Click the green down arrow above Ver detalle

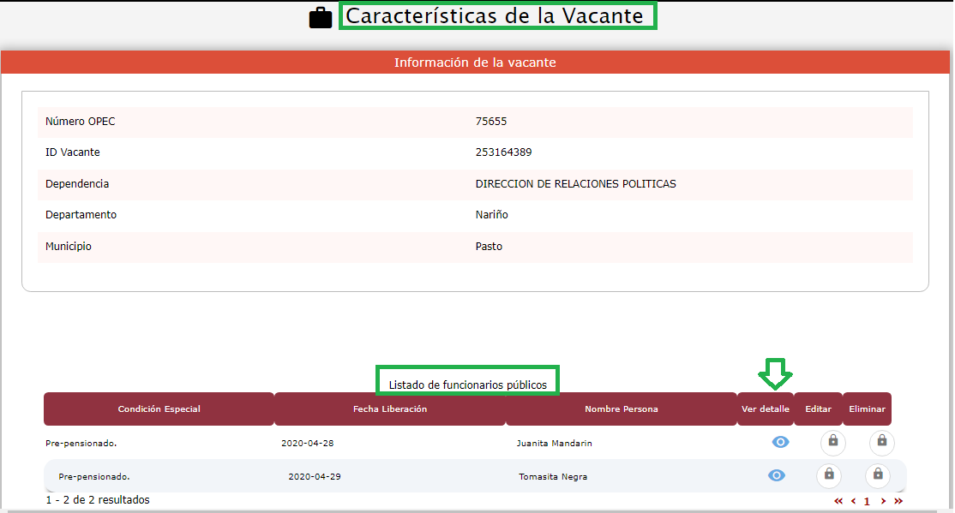coord(776,373)
